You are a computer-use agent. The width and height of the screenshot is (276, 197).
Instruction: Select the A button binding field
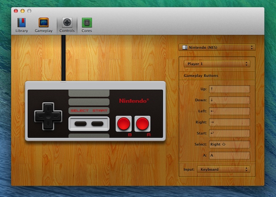(230, 155)
